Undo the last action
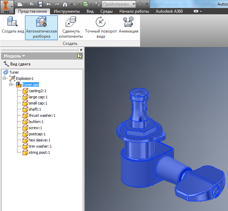Image resolution: width=228 pixels, height=211 pixels. click(48, 4)
